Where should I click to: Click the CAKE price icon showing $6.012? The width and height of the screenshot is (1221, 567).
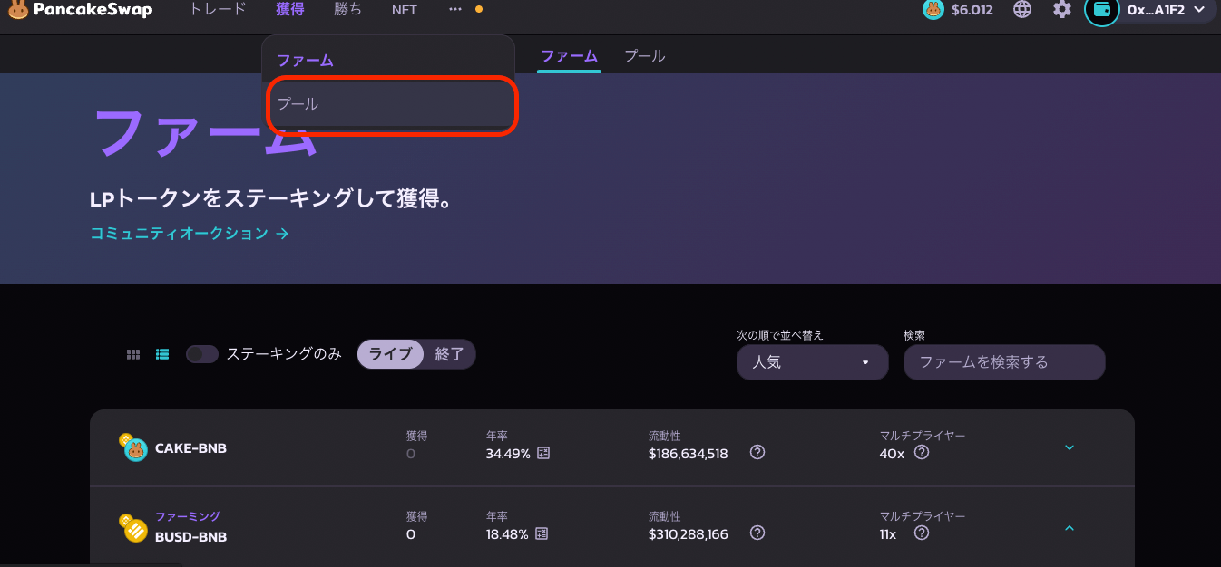pos(933,10)
